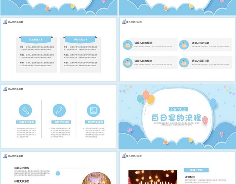Click the bulleted description under the key icon label
The height and width of the screenshot is (184, 236).
[26, 132]
